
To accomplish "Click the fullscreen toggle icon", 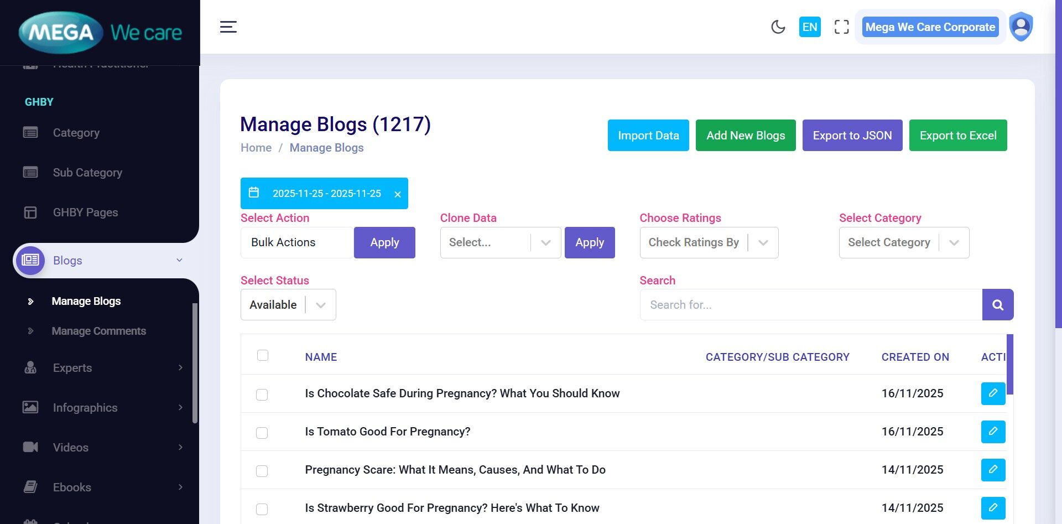I will 841,27.
